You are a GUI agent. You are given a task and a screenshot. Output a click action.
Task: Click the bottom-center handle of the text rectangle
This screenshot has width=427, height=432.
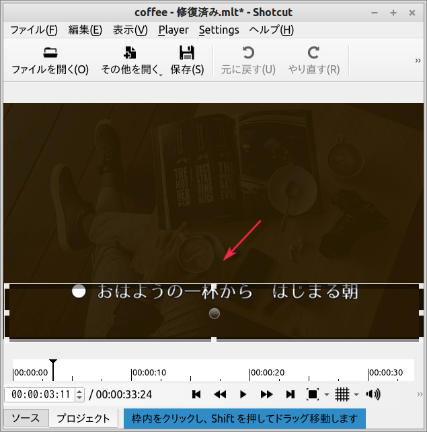(214, 339)
